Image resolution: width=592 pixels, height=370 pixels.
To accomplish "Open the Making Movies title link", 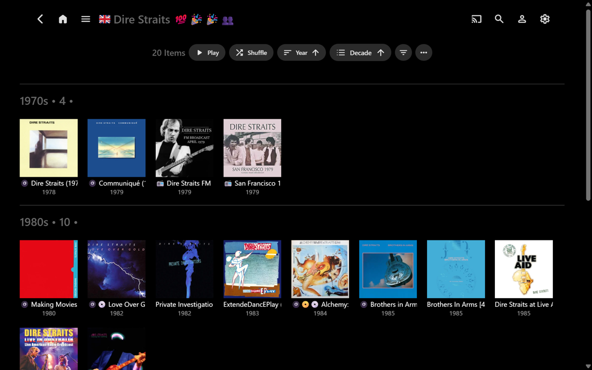I will (x=54, y=305).
